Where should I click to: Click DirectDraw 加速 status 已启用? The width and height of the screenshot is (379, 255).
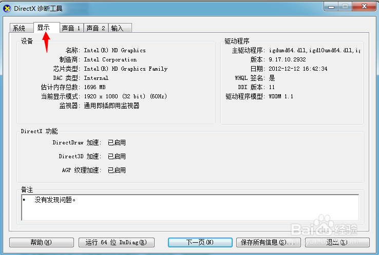click(x=117, y=143)
